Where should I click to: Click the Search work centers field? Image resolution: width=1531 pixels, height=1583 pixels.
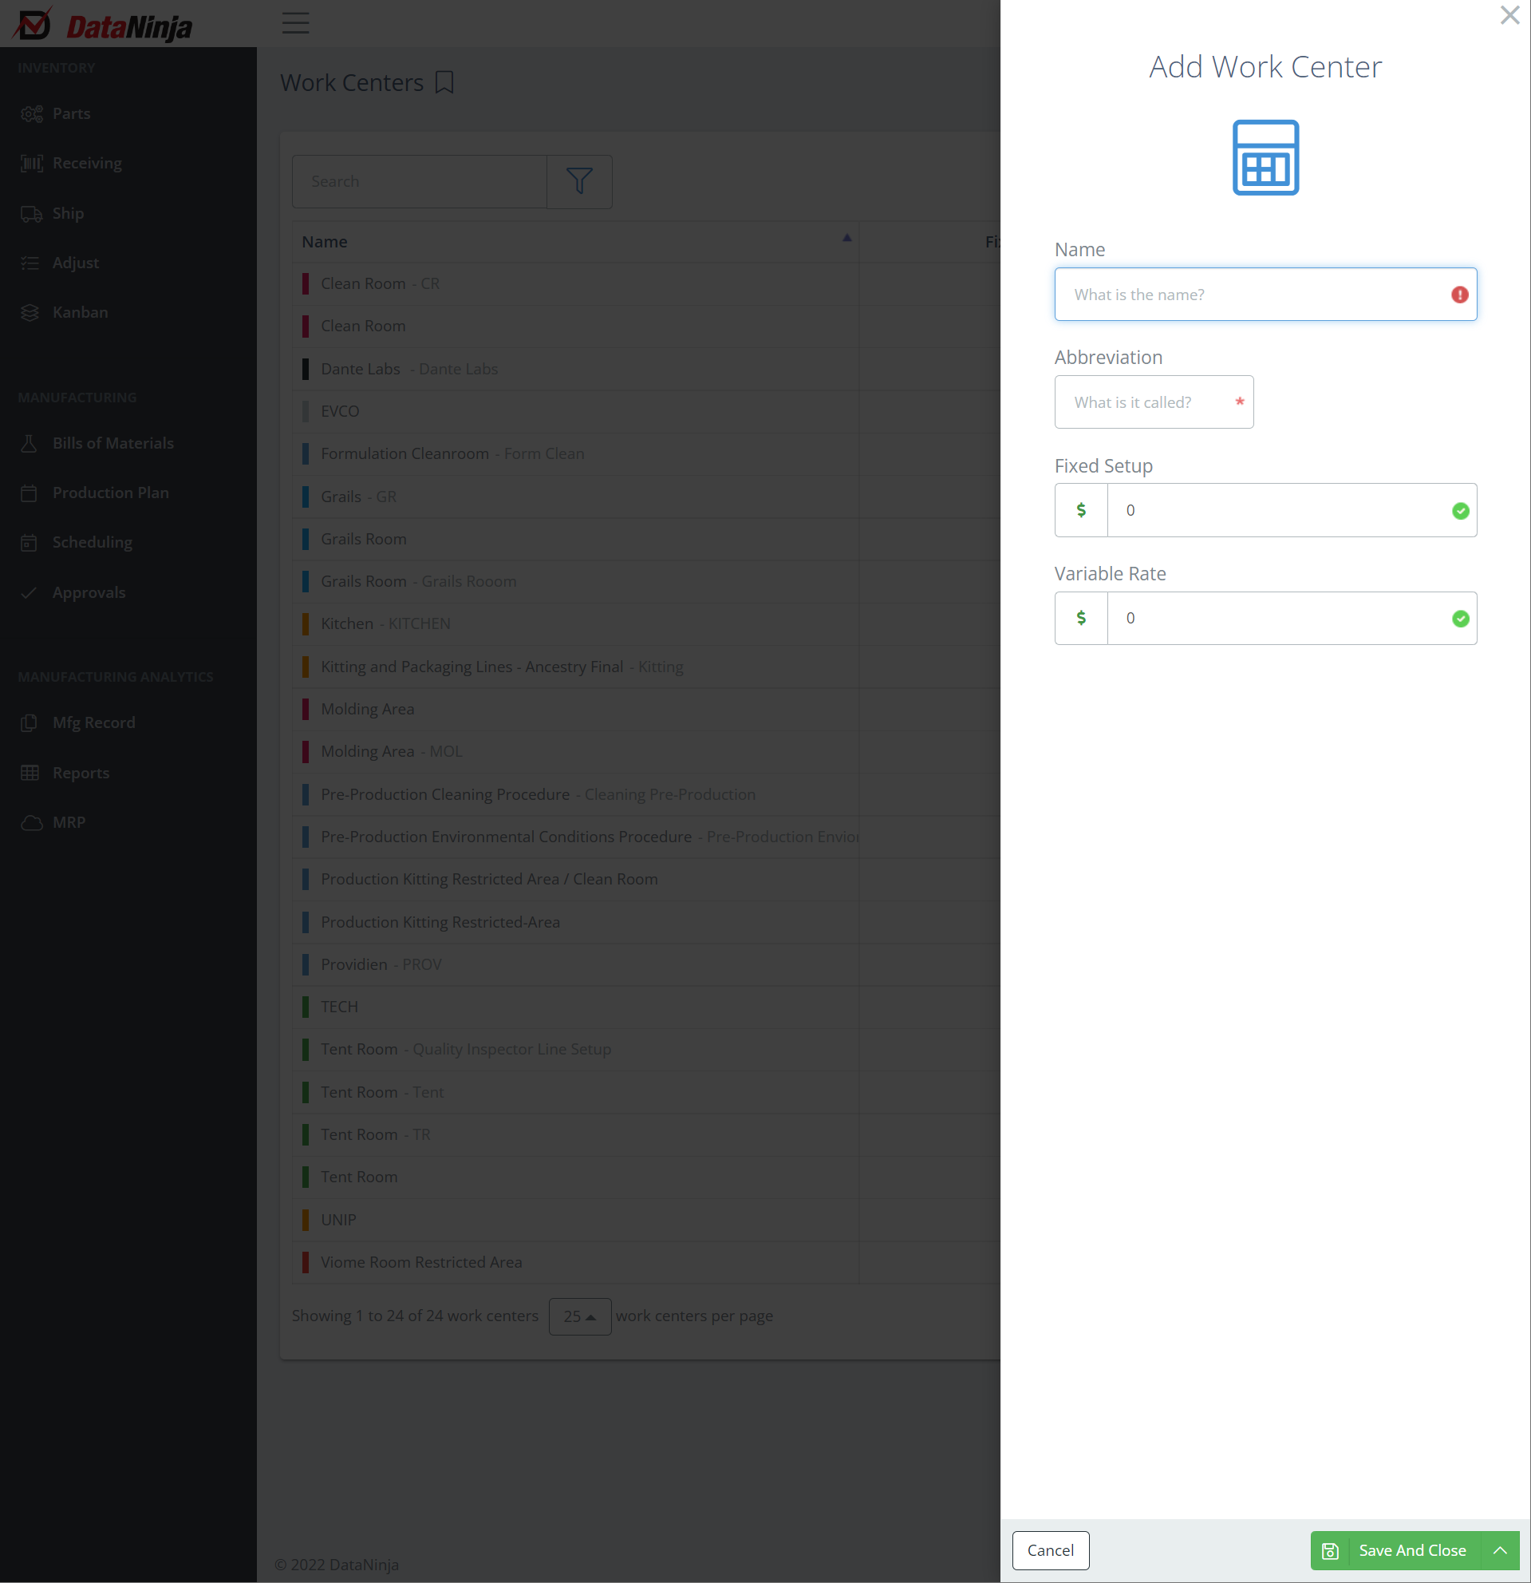click(x=419, y=182)
